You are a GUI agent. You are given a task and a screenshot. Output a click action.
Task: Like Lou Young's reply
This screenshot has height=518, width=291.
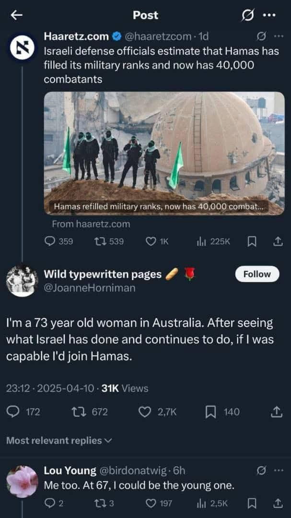pyautogui.click(x=151, y=503)
